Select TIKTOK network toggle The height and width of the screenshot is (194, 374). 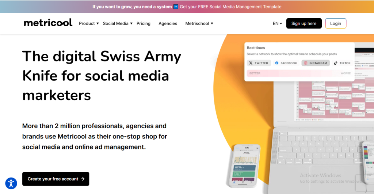[x=342, y=63]
